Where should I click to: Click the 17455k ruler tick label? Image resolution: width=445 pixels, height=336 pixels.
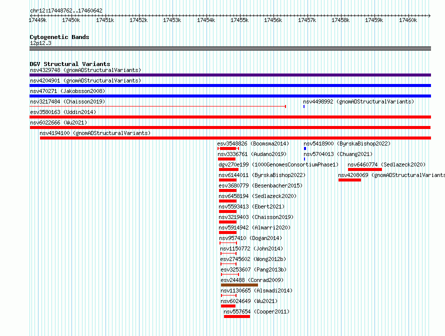click(x=239, y=20)
